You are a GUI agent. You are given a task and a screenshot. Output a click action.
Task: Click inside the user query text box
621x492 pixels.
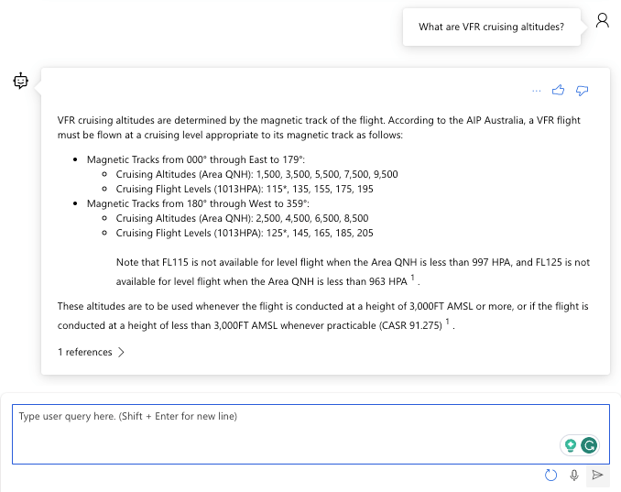coord(275,432)
